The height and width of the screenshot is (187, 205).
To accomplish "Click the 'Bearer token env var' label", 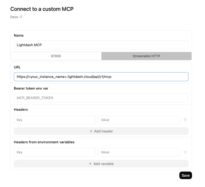I will pyautogui.click(x=31, y=88).
